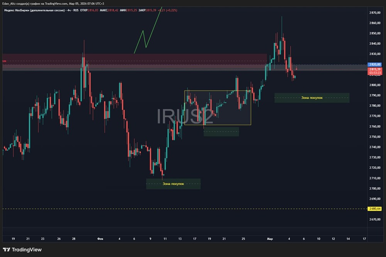
Task: Click the 'Мар' month label on time axis
Action: click(270, 239)
